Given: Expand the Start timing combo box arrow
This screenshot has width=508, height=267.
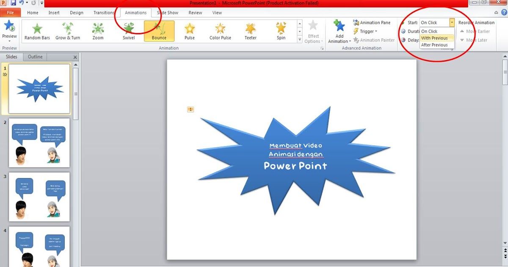Looking at the screenshot, I should 452,22.
